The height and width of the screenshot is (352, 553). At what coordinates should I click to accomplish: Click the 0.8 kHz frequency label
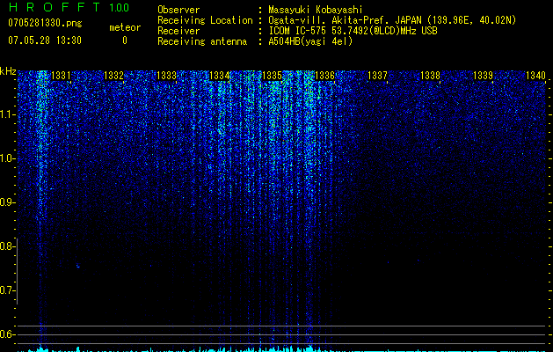coord(6,246)
